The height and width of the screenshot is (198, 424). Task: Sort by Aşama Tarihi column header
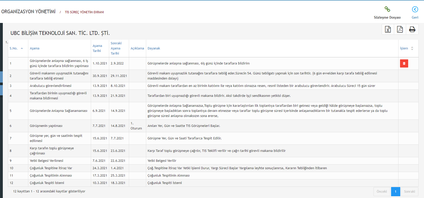coord(97,48)
